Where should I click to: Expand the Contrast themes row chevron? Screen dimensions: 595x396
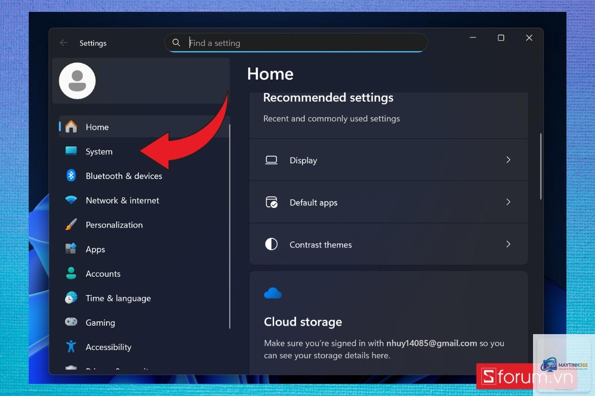(x=508, y=244)
